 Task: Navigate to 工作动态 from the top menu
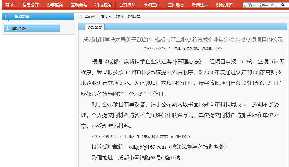176,5
